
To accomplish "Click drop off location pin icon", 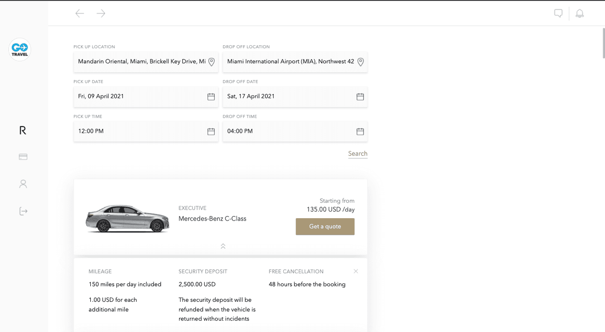I will (361, 62).
